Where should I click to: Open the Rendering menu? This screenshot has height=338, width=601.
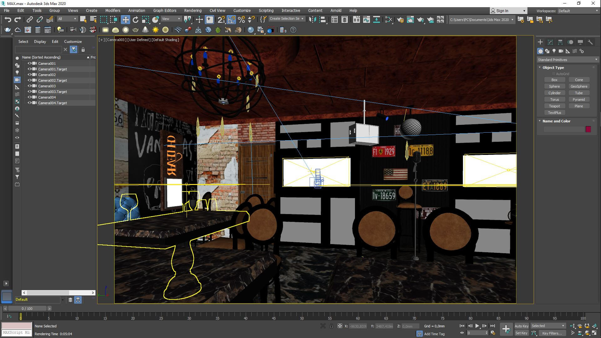(193, 10)
